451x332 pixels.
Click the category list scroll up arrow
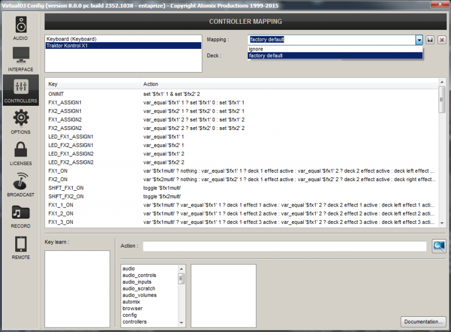[181, 269]
